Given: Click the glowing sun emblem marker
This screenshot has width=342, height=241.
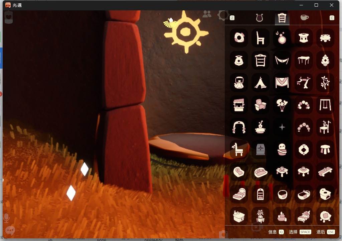Looking at the screenshot, I should (186, 32).
